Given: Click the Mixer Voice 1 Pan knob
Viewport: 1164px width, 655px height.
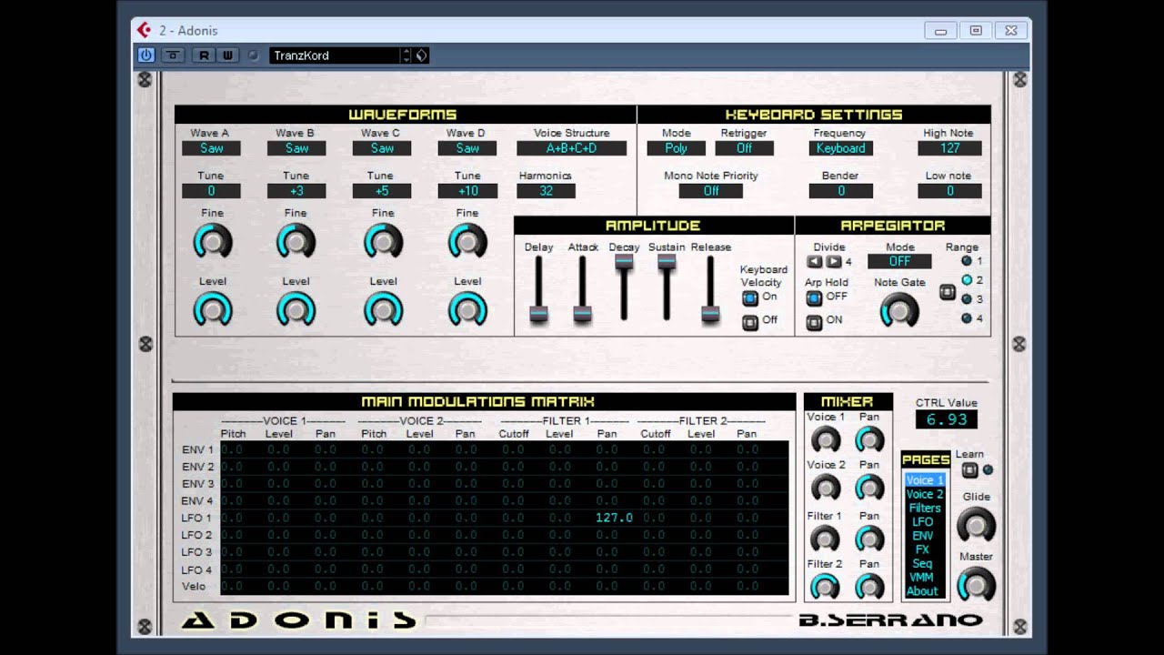Looking at the screenshot, I should (869, 440).
